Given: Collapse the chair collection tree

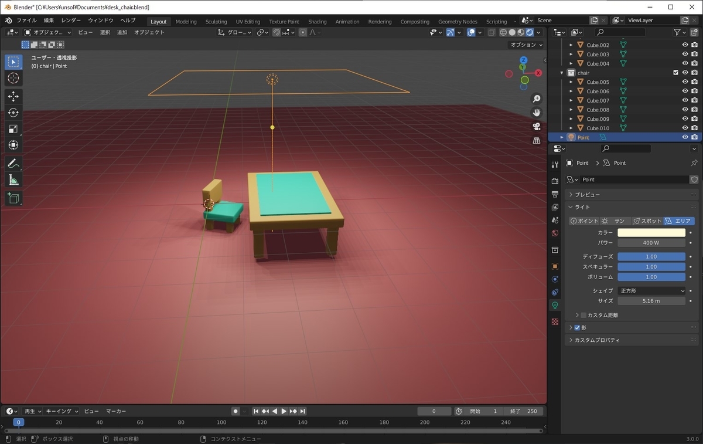Looking at the screenshot, I should (562, 73).
